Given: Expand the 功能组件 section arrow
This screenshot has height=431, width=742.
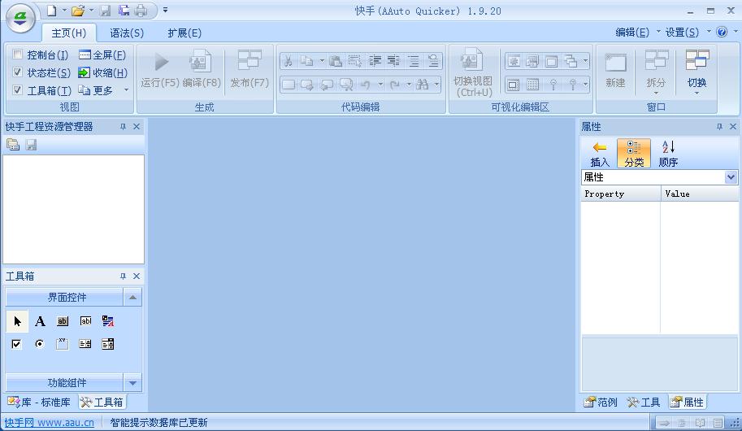Looking at the screenshot, I should (132, 383).
